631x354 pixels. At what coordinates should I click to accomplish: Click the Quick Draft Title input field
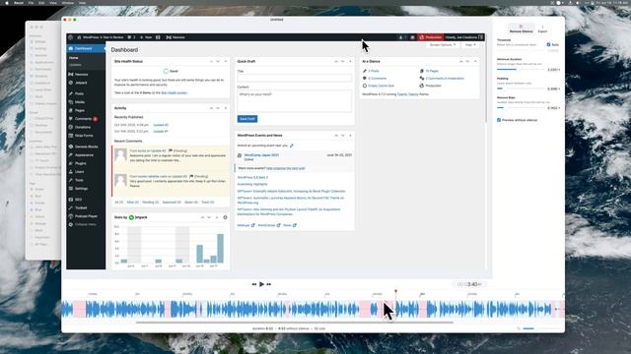pyautogui.click(x=295, y=78)
